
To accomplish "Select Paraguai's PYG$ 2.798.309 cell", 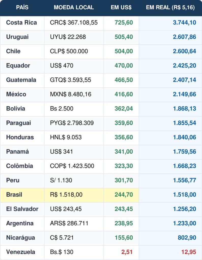I will coord(72,123).
